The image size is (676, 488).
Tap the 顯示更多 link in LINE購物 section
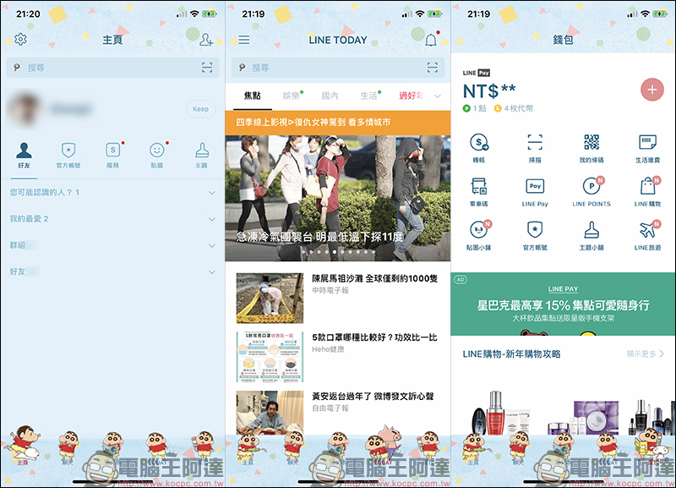pos(645,354)
